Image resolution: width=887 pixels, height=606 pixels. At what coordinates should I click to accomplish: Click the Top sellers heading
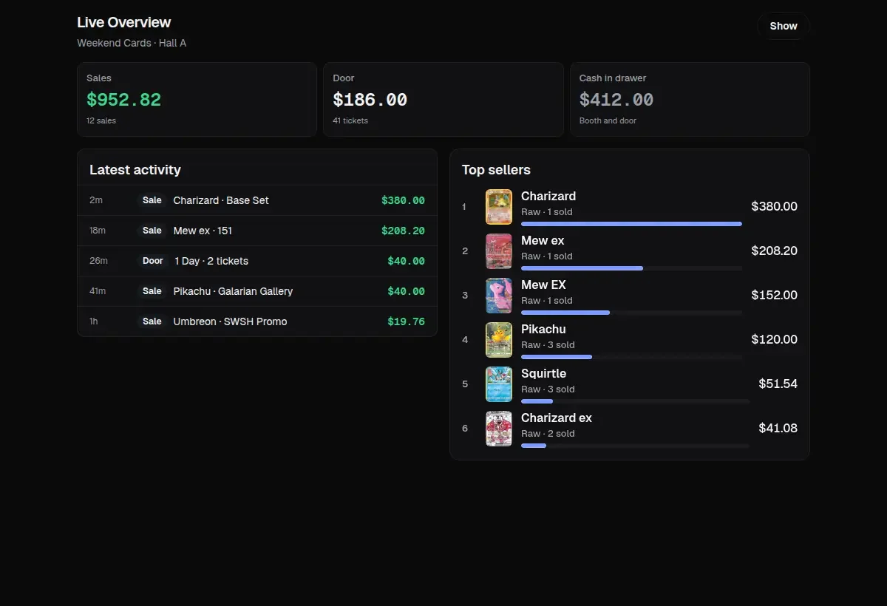pyautogui.click(x=496, y=170)
